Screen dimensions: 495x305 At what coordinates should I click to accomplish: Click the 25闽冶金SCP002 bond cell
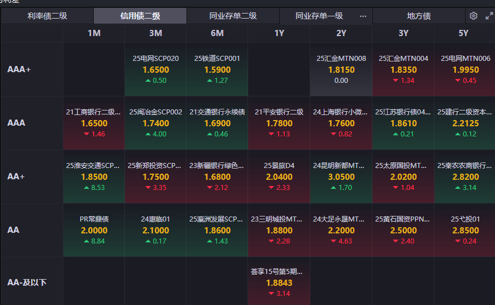(155, 123)
